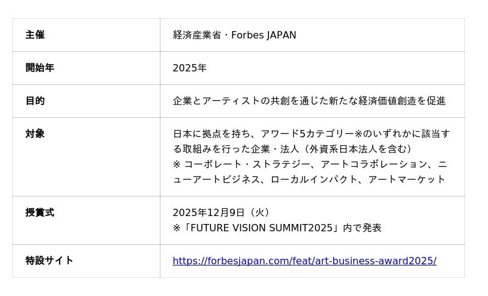Select the ローカルインパクト category text
The height and width of the screenshot is (296, 488).
(312, 179)
